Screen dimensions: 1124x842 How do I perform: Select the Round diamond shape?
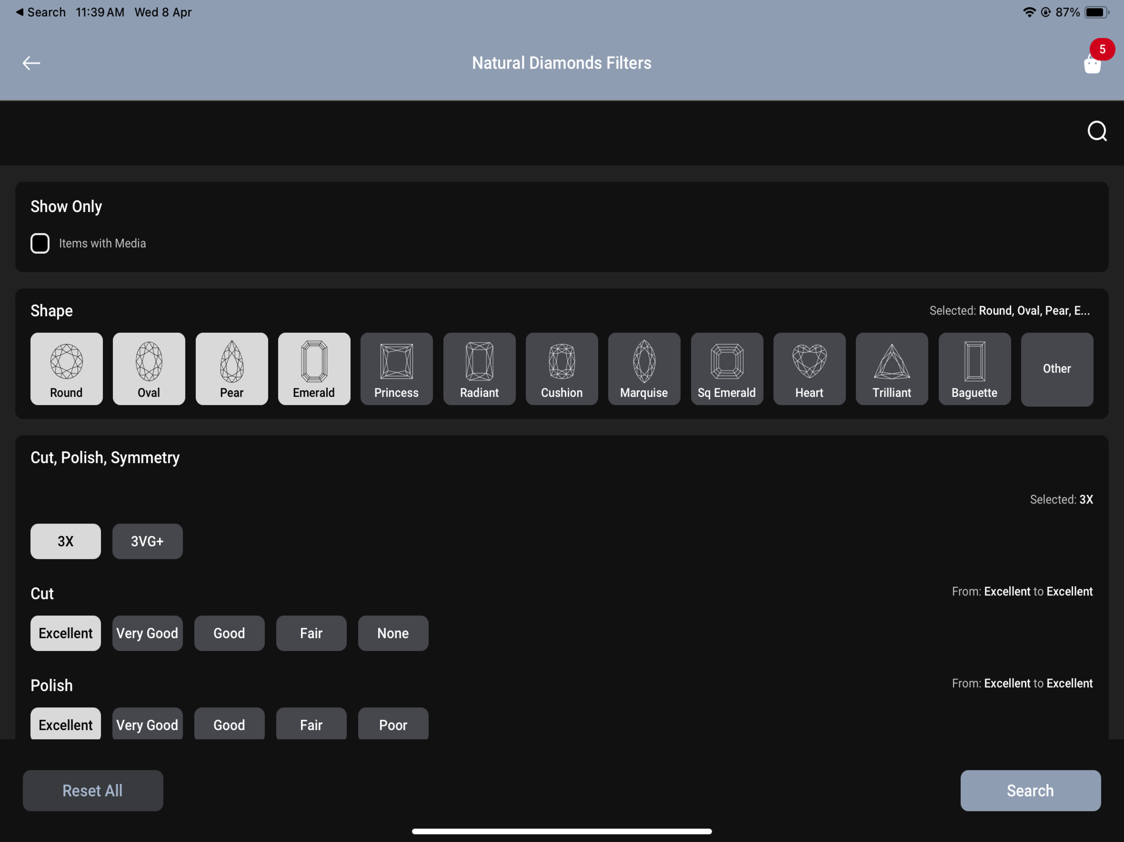[x=67, y=369]
